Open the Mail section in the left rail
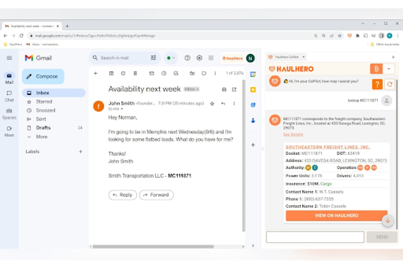The image size is (403, 269). click(9, 78)
